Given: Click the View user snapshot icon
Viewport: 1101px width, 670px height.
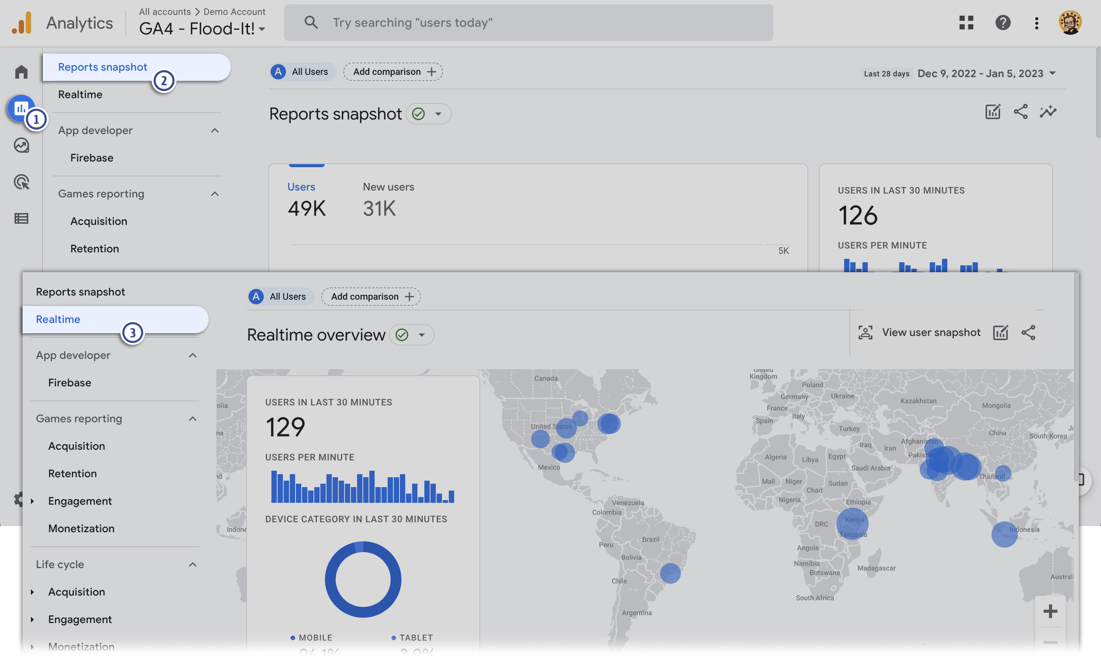Looking at the screenshot, I should point(865,332).
